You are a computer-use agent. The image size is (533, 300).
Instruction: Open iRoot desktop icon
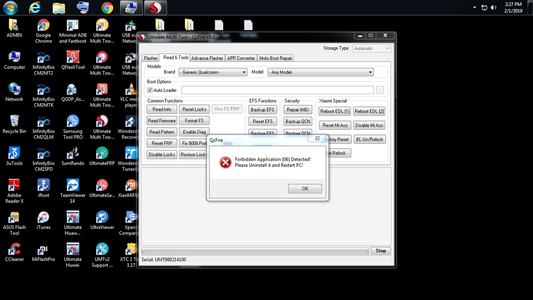43,188
